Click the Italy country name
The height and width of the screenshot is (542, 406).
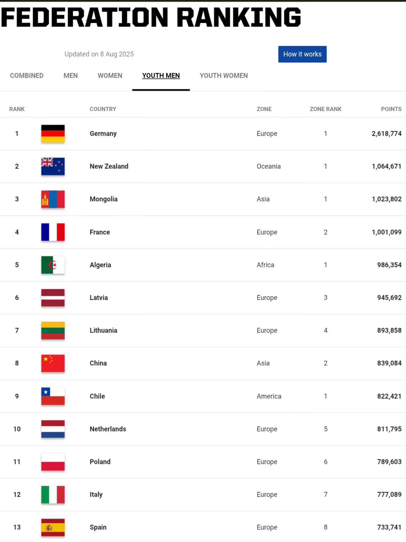96,494
